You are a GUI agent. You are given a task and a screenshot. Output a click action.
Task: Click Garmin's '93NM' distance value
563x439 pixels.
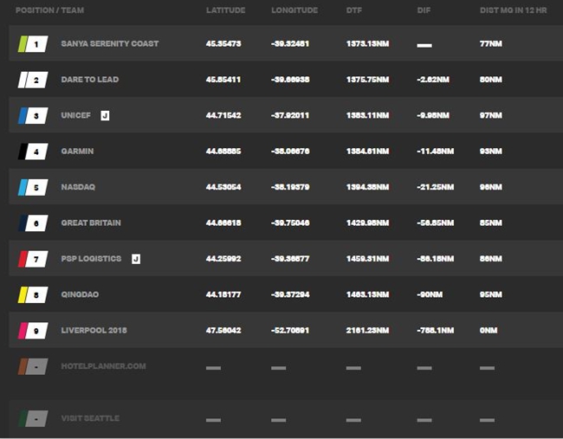[491, 152]
